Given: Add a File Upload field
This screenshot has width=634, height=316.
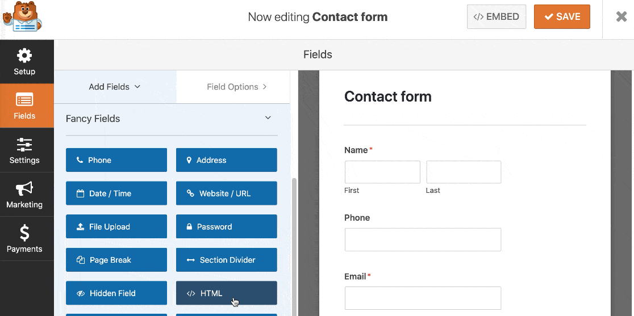Looking at the screenshot, I should 116,226.
